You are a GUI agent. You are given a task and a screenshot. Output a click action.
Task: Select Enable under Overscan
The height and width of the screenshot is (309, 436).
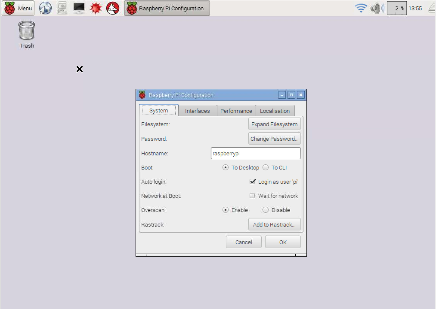click(x=225, y=210)
